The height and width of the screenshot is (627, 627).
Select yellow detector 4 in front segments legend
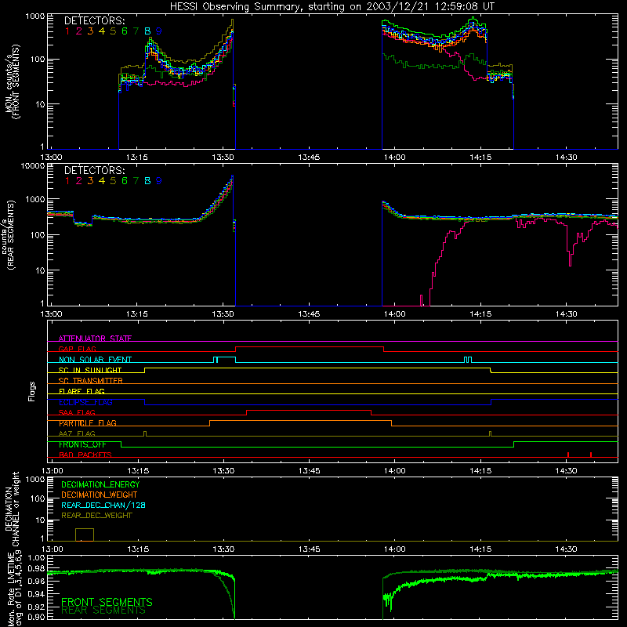[102, 31]
